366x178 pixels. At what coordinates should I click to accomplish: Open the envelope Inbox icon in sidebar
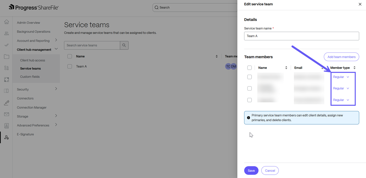pyautogui.click(x=6, y=114)
